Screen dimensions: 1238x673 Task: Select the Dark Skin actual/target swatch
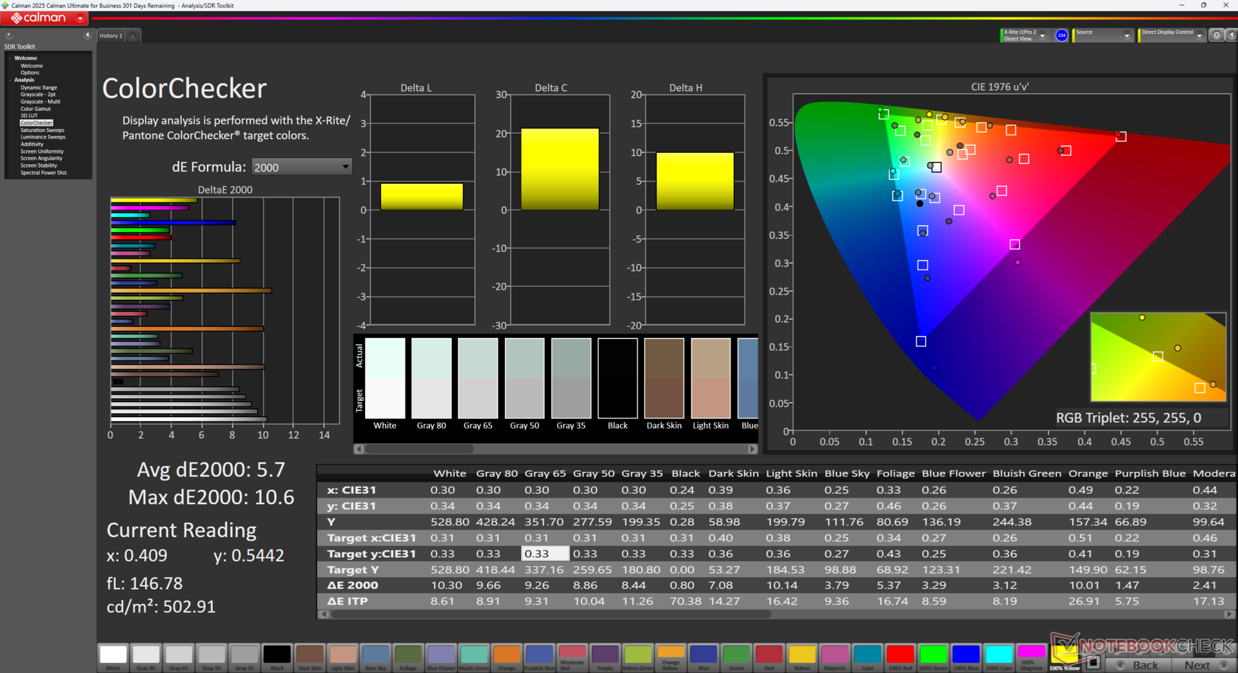pos(664,378)
